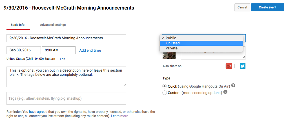Switch to the Basic info tab
288x121 pixels.
(x=18, y=25)
